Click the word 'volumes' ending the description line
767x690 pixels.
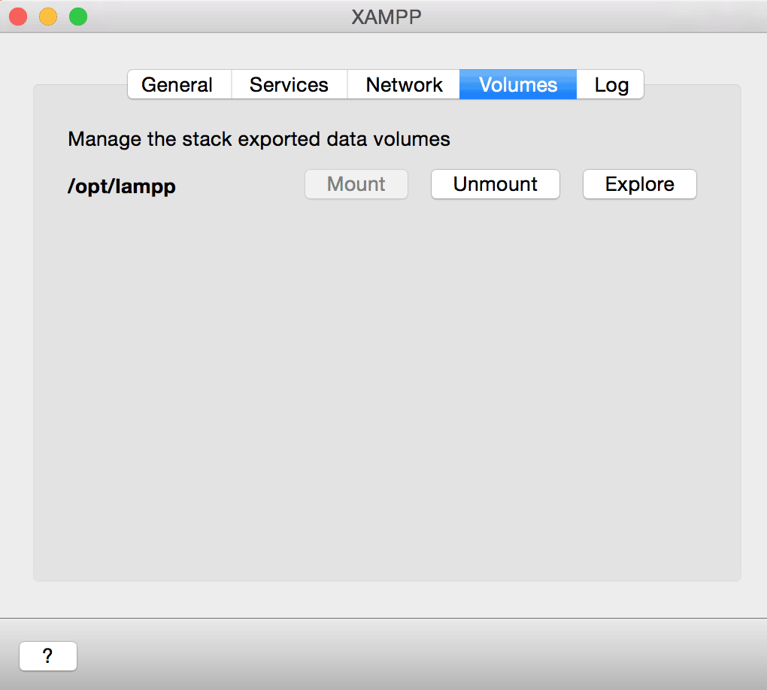point(417,139)
